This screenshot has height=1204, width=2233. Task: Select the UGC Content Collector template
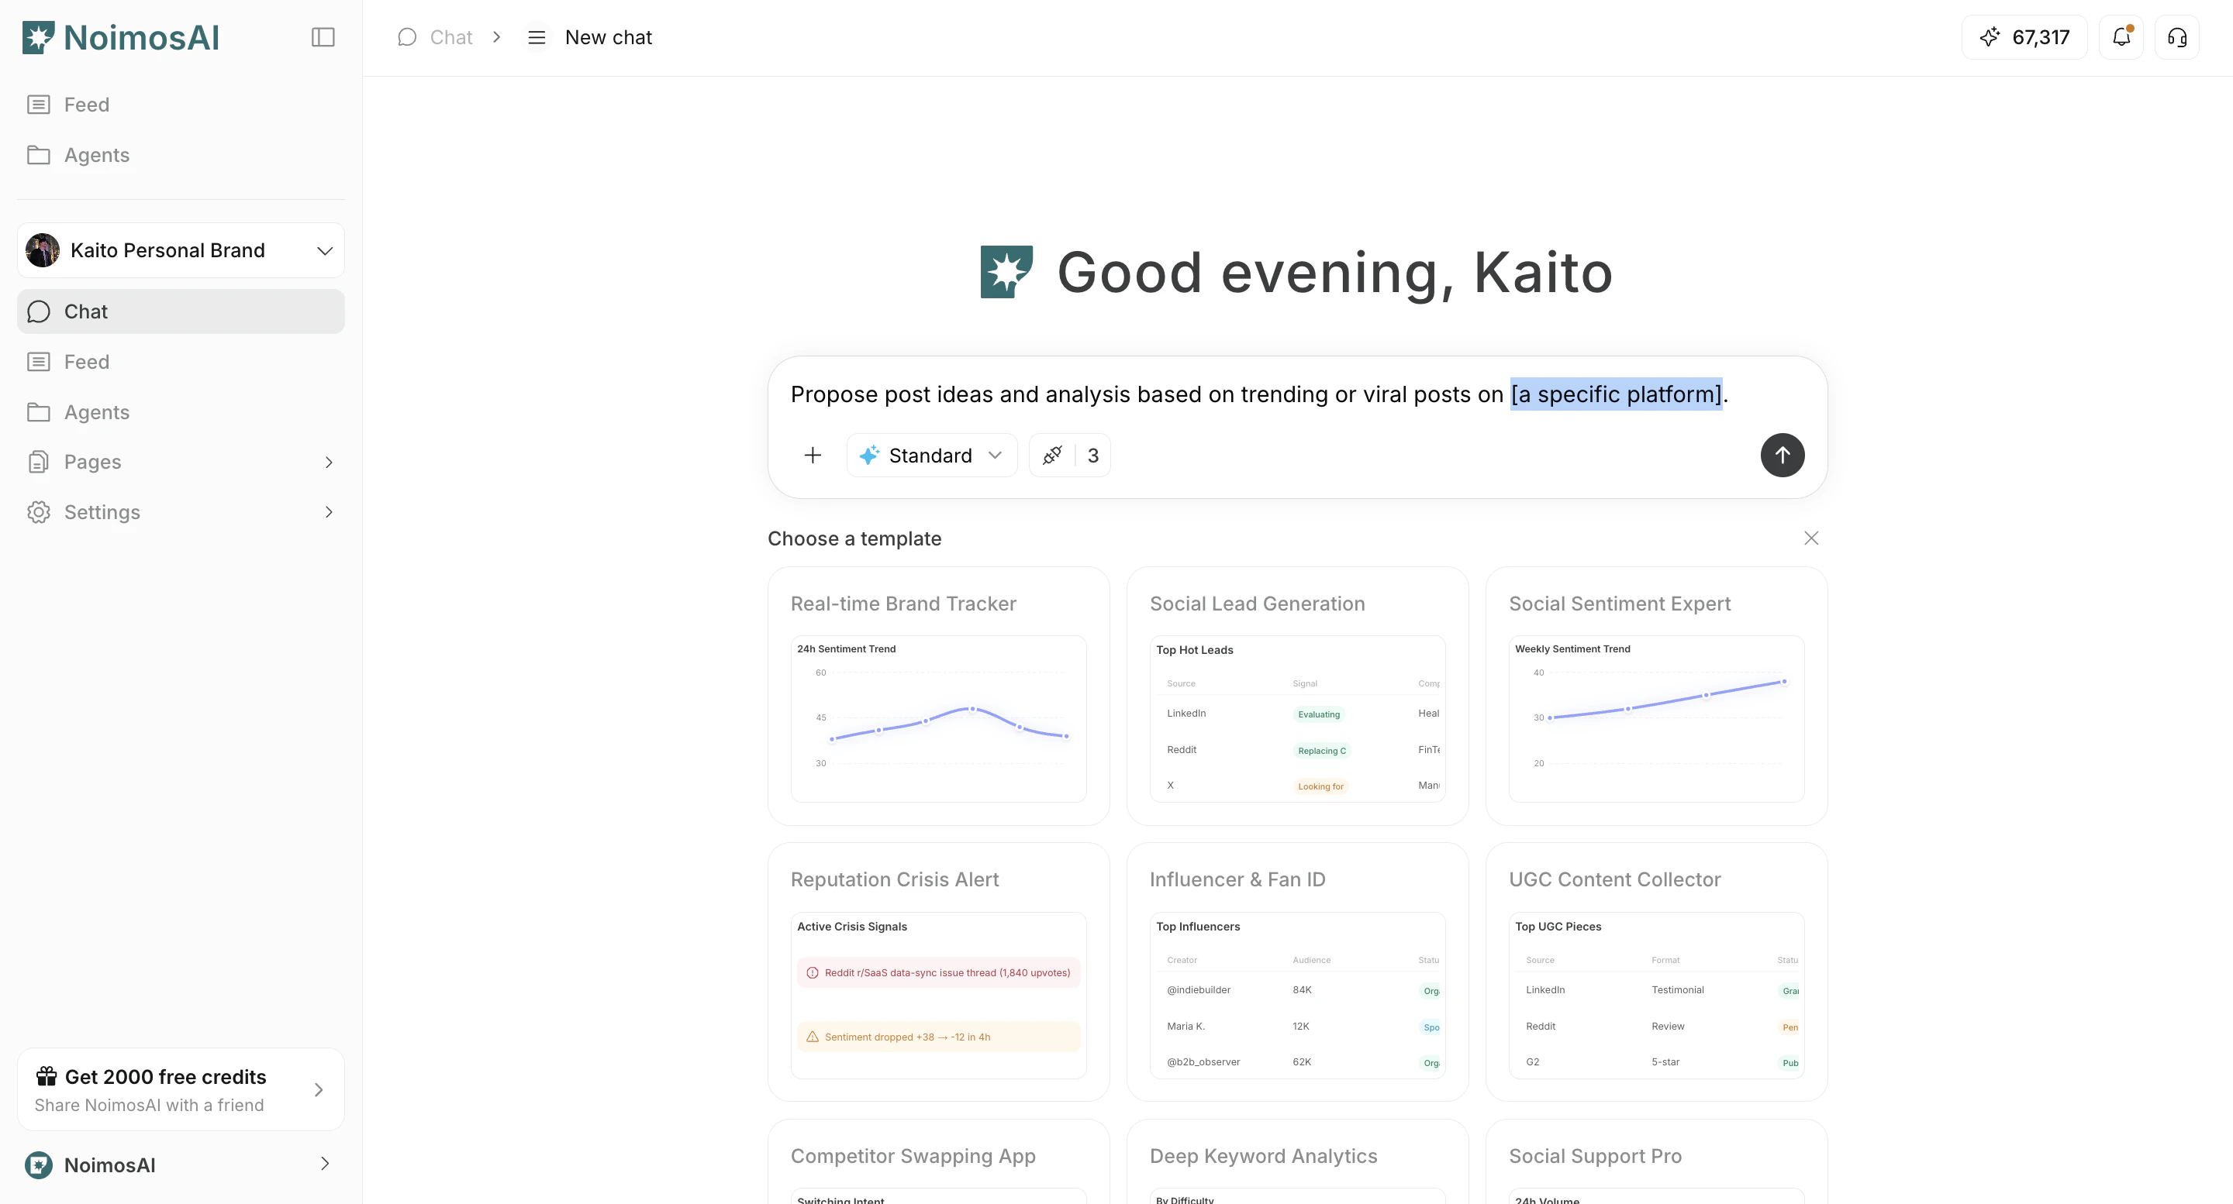[x=1655, y=972]
